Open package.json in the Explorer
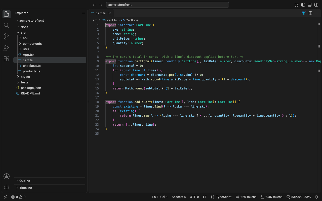322x201 pixels. click(x=50, y=88)
